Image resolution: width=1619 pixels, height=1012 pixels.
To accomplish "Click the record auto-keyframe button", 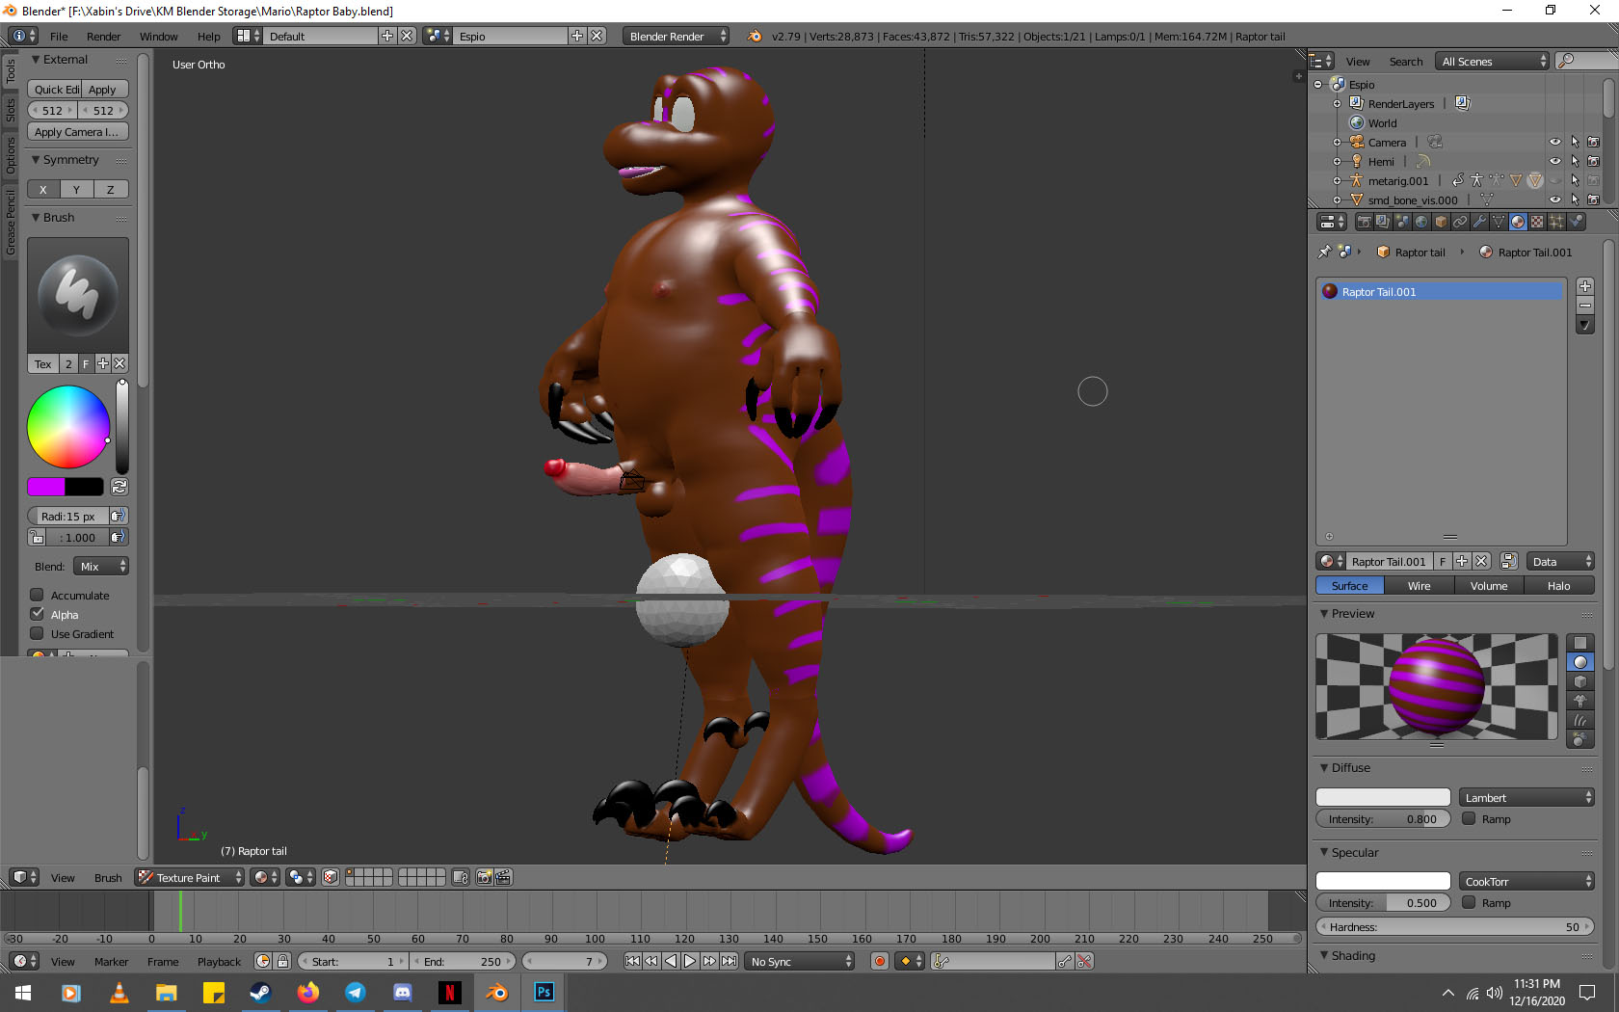I will tap(879, 961).
